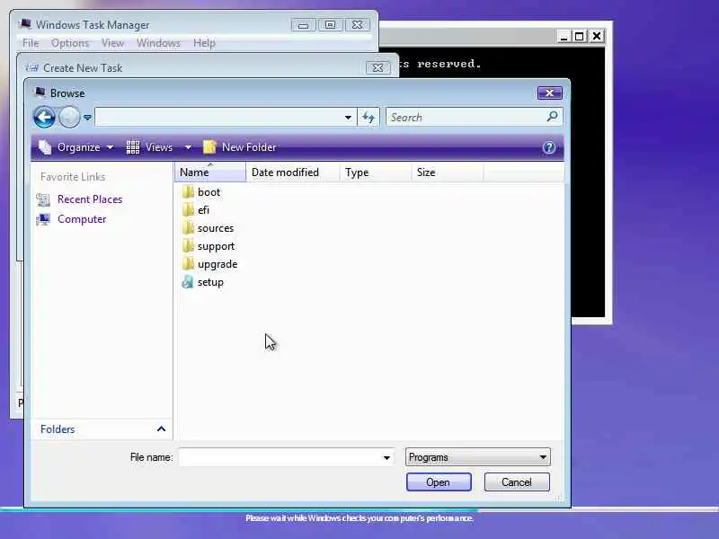Sort by Date modified column
The height and width of the screenshot is (539, 719).
[293, 172]
